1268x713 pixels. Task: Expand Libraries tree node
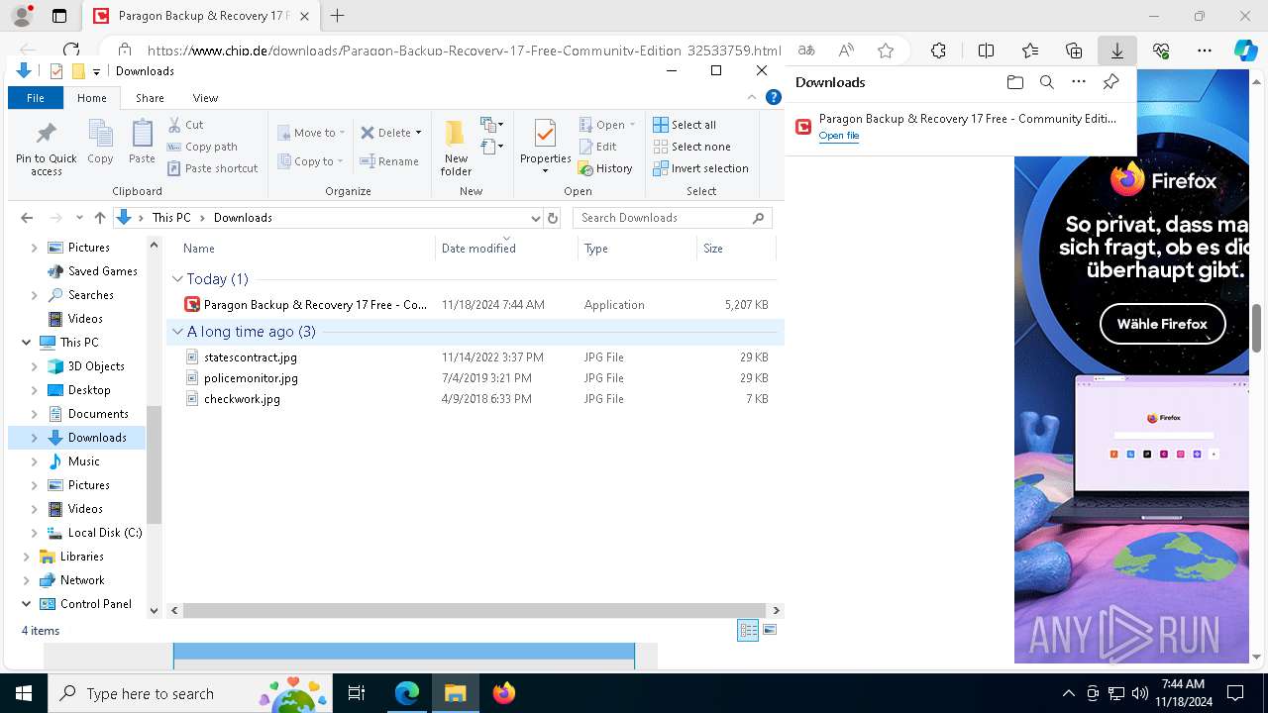(26, 557)
